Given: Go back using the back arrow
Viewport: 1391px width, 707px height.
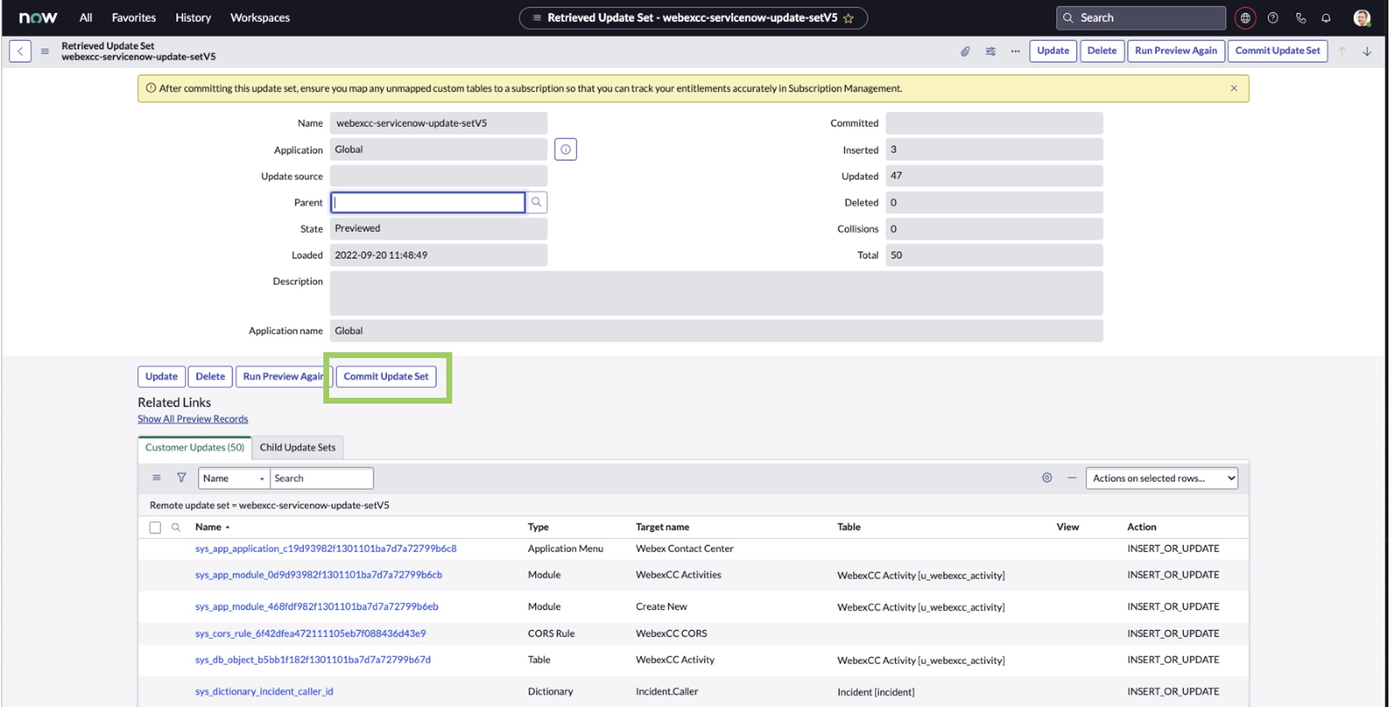Looking at the screenshot, I should tap(20, 51).
